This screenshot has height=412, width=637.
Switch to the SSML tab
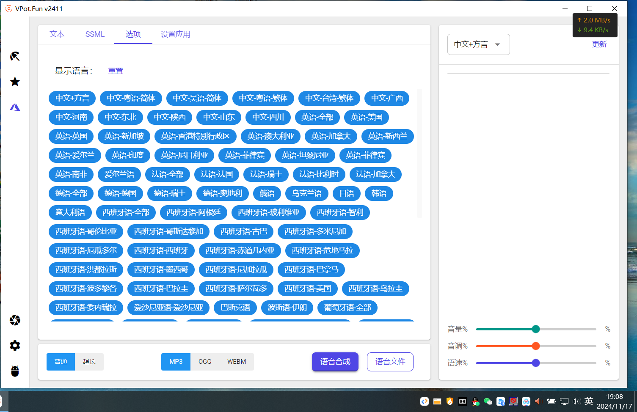pyautogui.click(x=95, y=34)
